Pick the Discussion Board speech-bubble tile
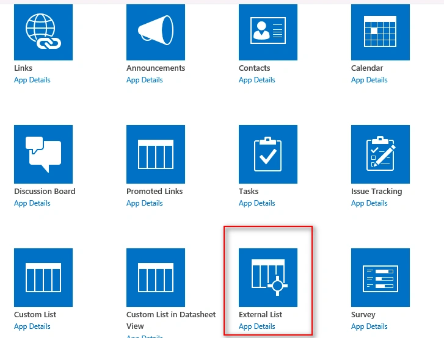444x338 pixels. tap(43, 154)
